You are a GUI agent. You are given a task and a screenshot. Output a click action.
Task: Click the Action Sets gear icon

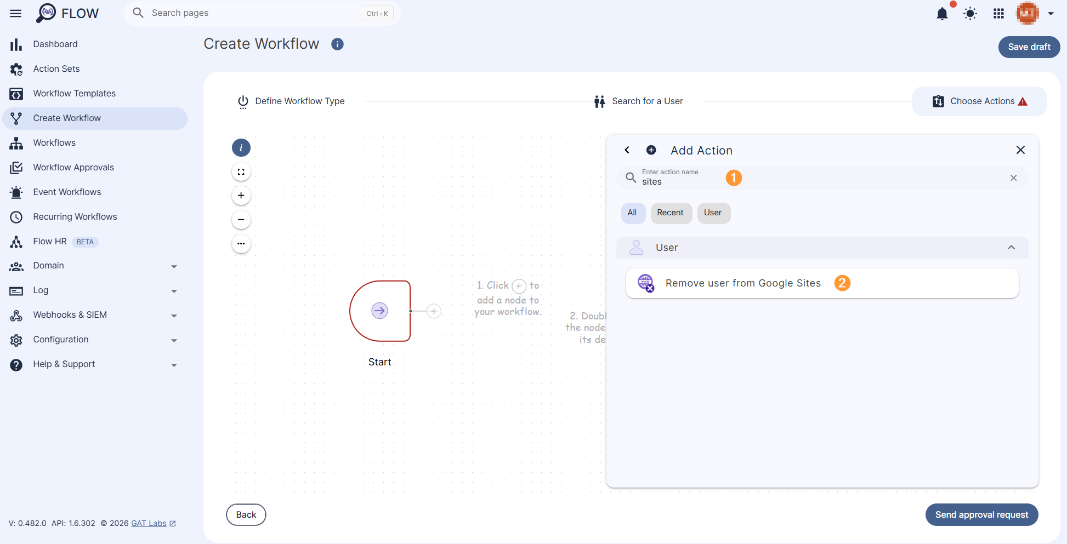[16, 69]
